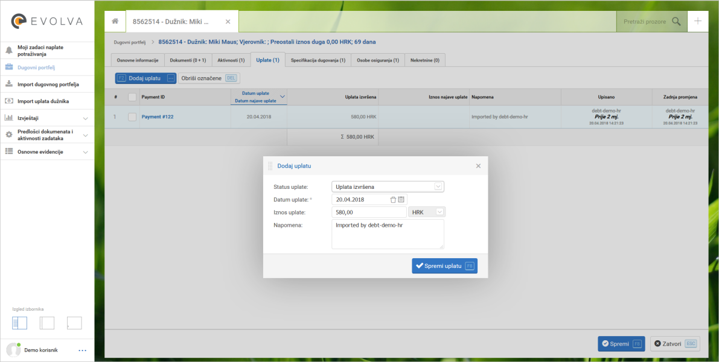Sort by Datum uplate column arrow
The height and width of the screenshot is (362, 719).
click(x=283, y=97)
